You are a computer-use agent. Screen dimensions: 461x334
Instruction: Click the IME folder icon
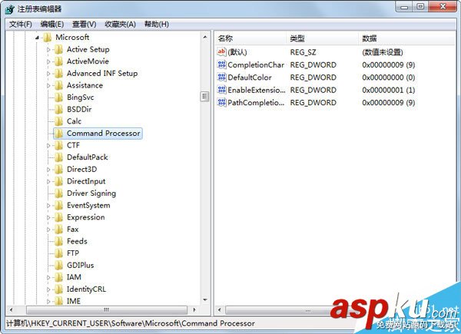point(59,300)
